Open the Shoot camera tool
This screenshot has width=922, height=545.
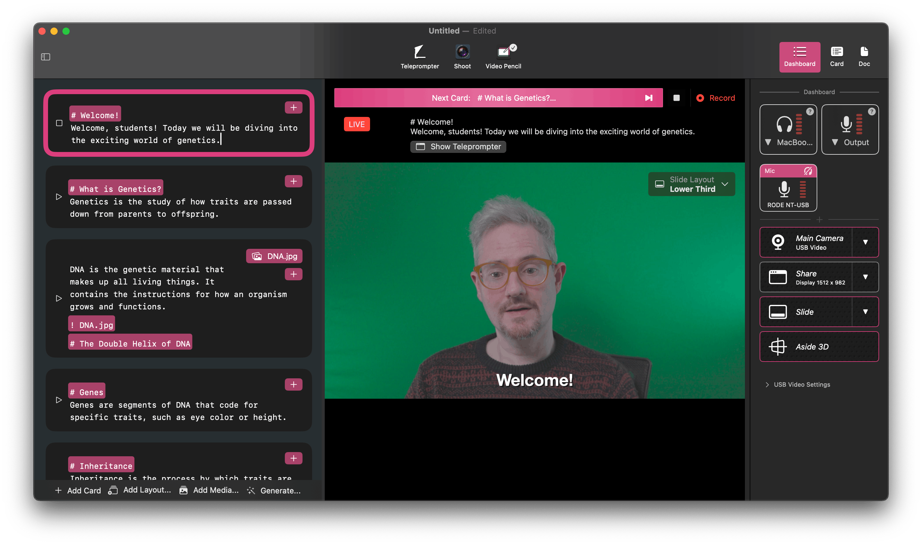tap(462, 57)
